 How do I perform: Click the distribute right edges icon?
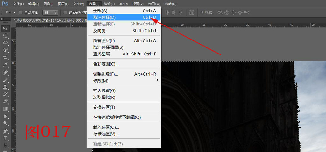[x=180, y=12]
